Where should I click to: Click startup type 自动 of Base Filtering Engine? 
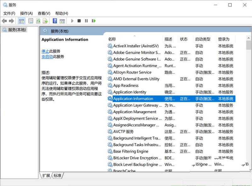[199, 152]
